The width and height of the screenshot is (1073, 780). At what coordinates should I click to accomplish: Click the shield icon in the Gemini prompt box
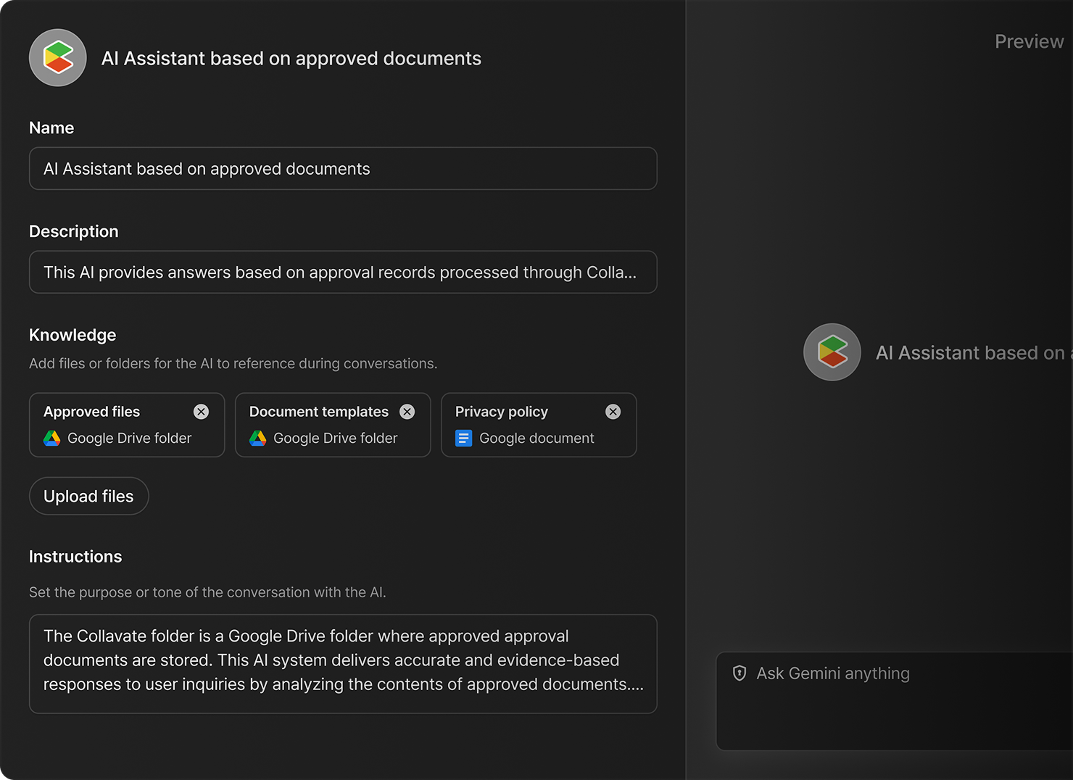click(x=739, y=673)
